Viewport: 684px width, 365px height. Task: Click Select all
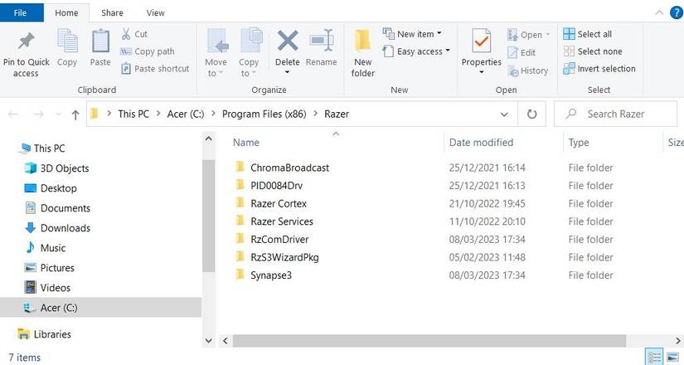pos(588,34)
